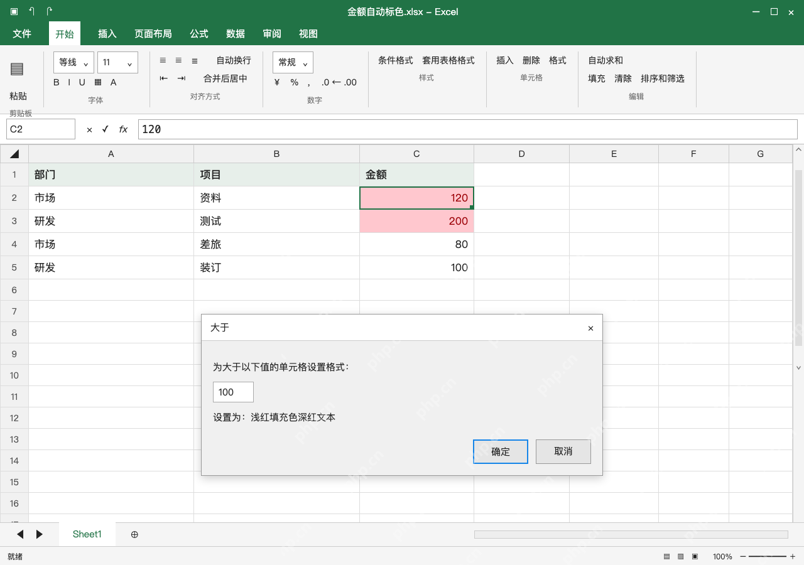Click the Undo arrow in title bar
This screenshot has height=565, width=804.
tap(31, 11)
